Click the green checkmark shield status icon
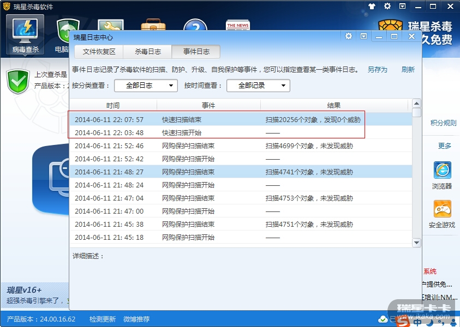The image size is (460, 327). 18,81
